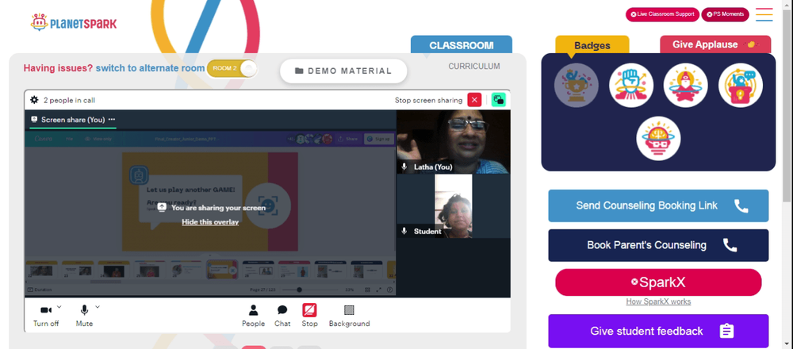Click the grid view icon in shared Canva
Viewport: 793px width, 349px height.
[x=368, y=290]
